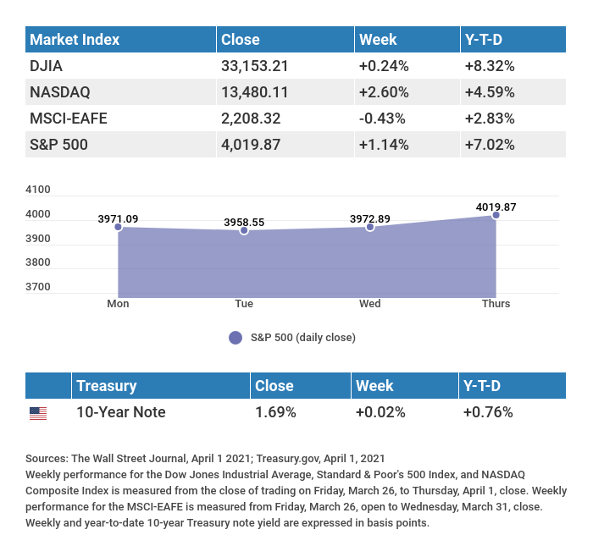Screen dimensions: 593x557
Task: Select the Treasury column header
Action: point(106,386)
